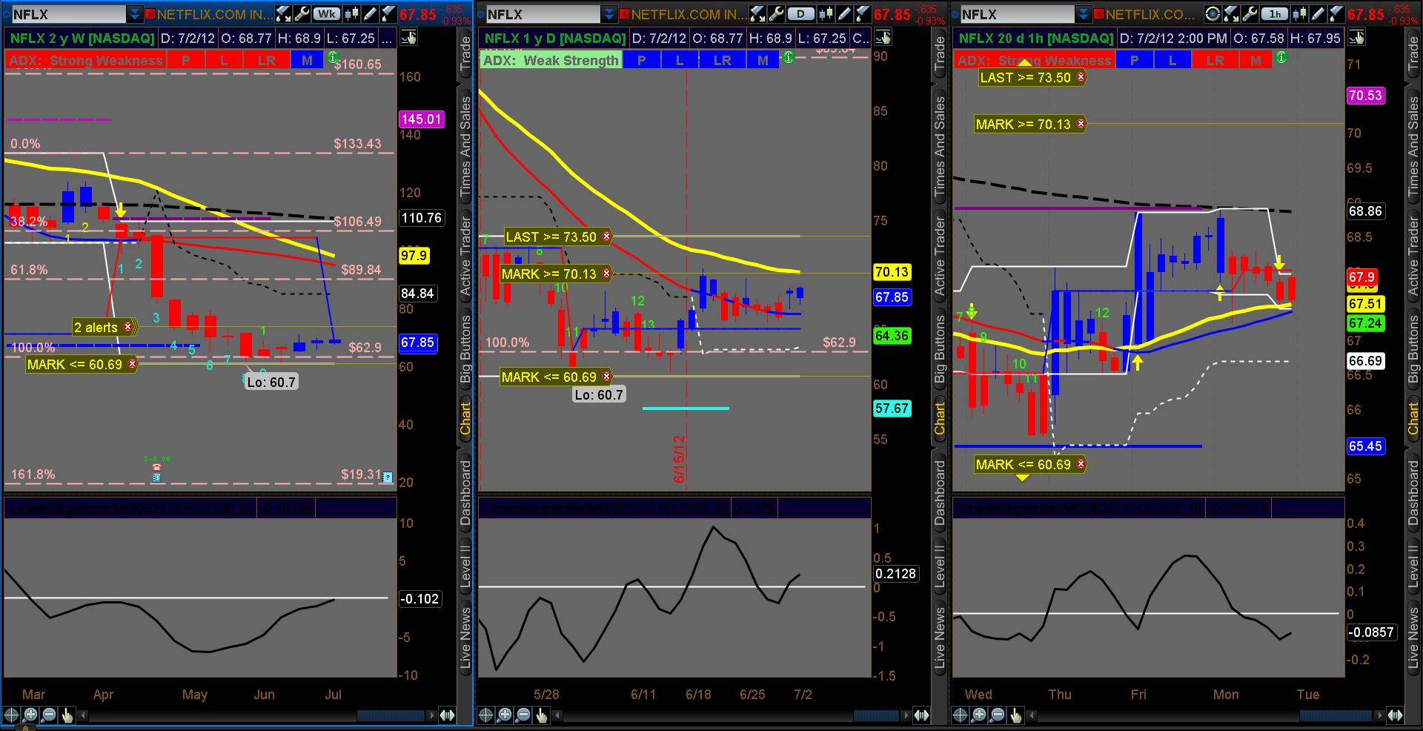Open symbol dropdown arrow in weekly chart

pos(134,14)
